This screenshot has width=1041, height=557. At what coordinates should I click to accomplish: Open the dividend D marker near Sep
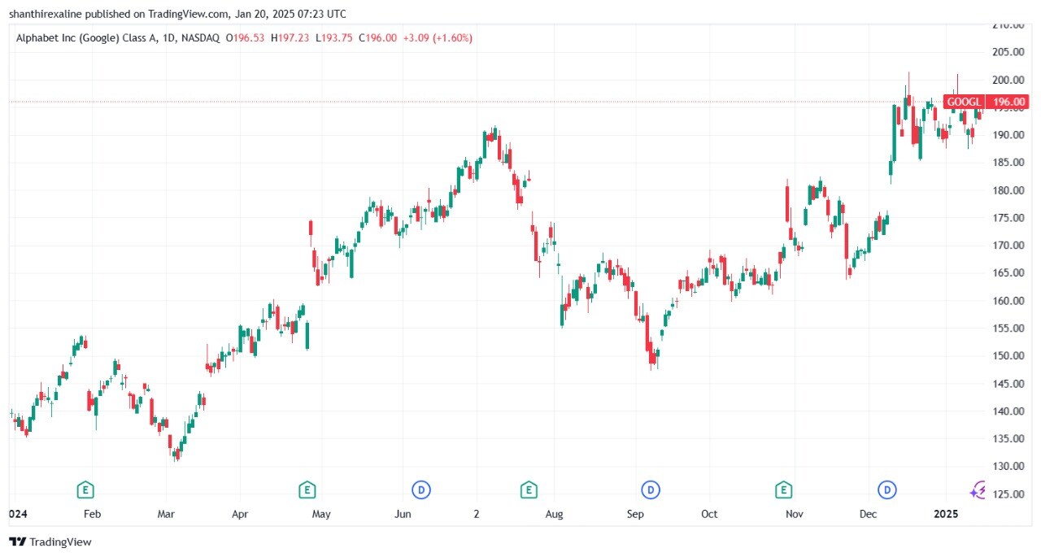click(x=650, y=490)
